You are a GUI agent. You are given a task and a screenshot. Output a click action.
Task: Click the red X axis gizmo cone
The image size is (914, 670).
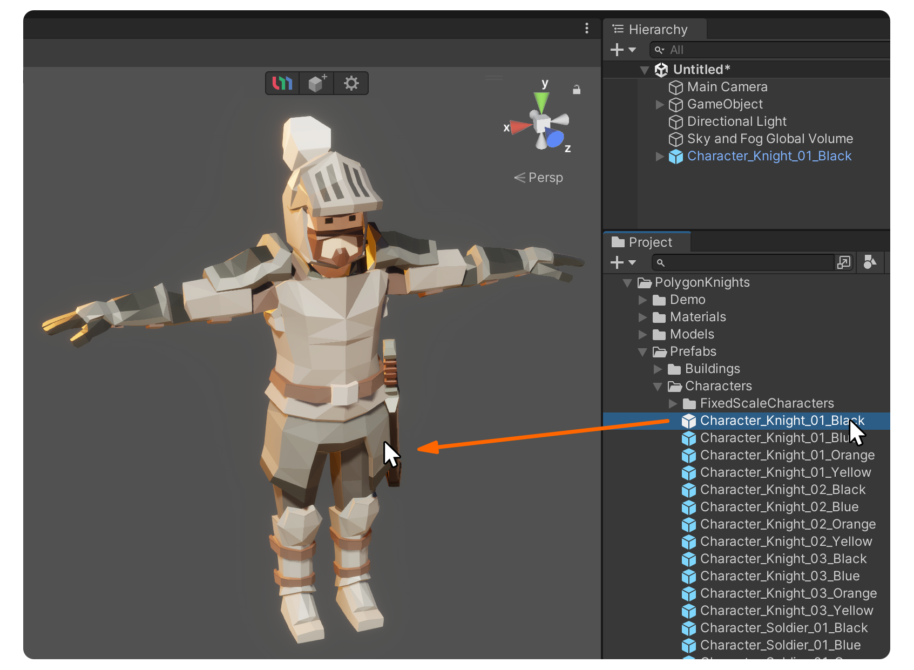click(x=521, y=127)
